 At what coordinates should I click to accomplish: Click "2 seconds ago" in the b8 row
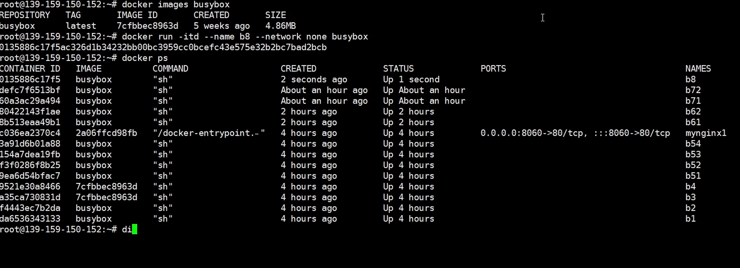click(314, 79)
